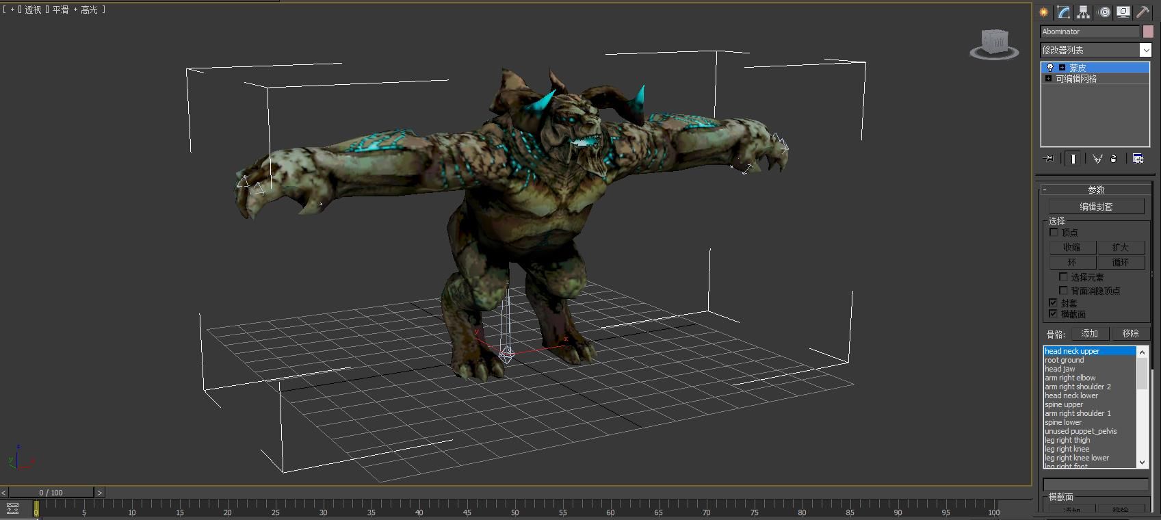Click the 平滑 + 高光 shading label menu
The image size is (1161, 520).
tap(75, 10)
